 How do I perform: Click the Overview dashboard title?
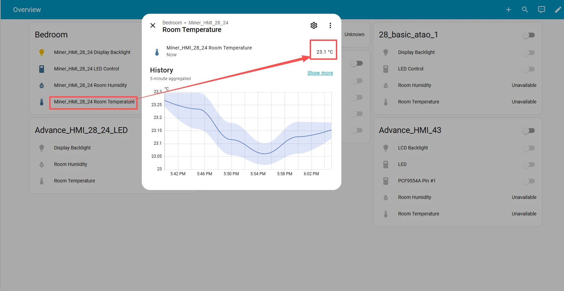click(27, 10)
